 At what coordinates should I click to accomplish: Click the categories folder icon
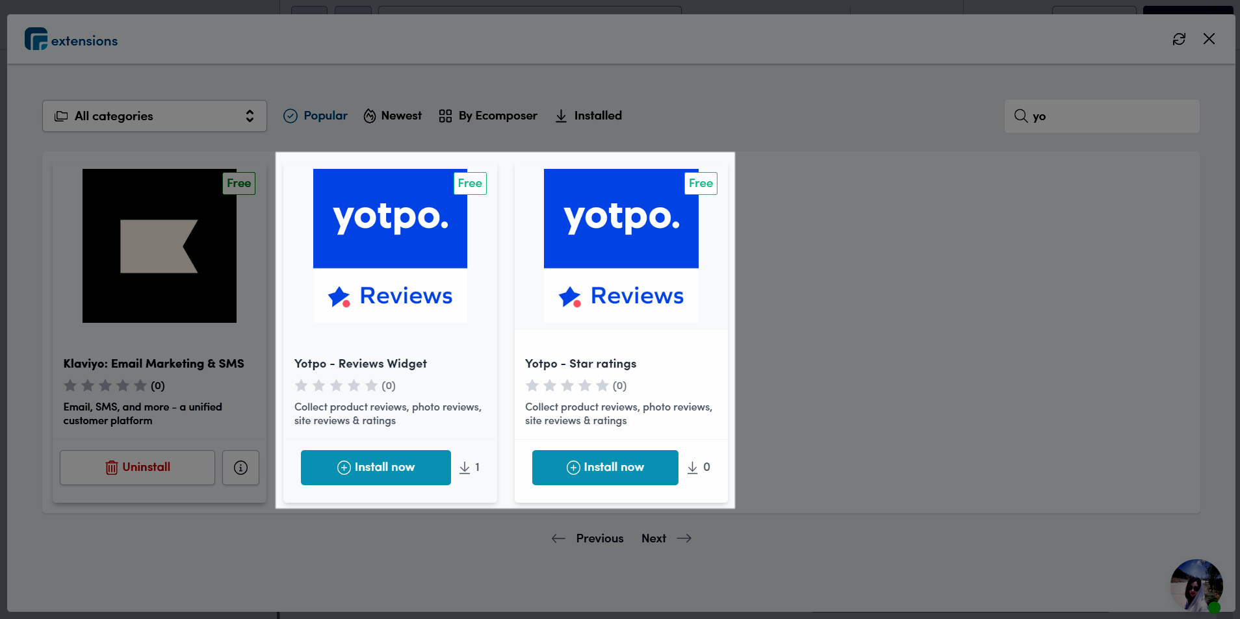click(x=61, y=116)
